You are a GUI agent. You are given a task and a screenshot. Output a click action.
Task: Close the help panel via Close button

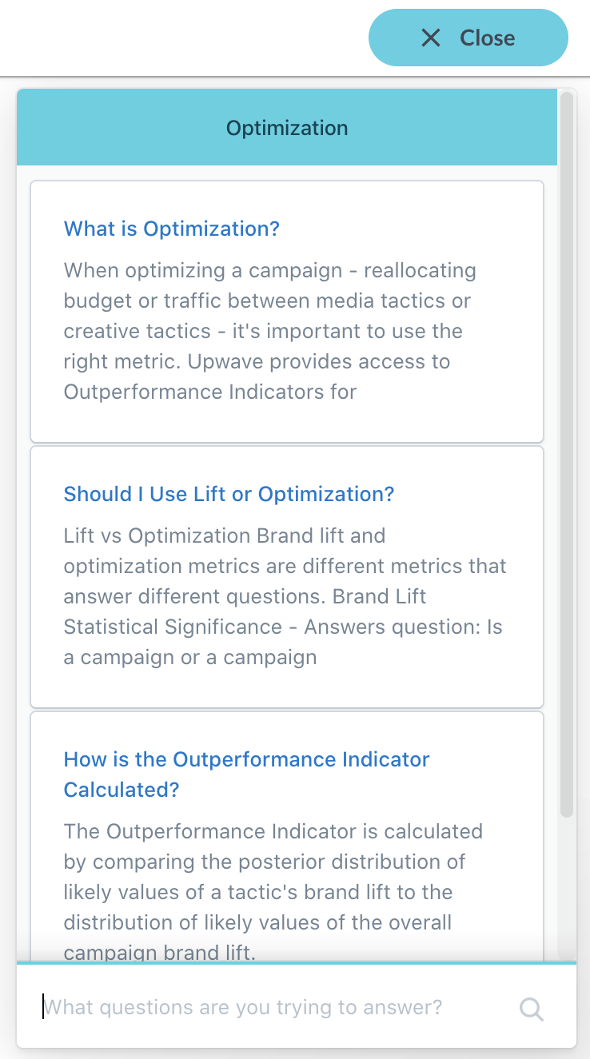point(468,38)
